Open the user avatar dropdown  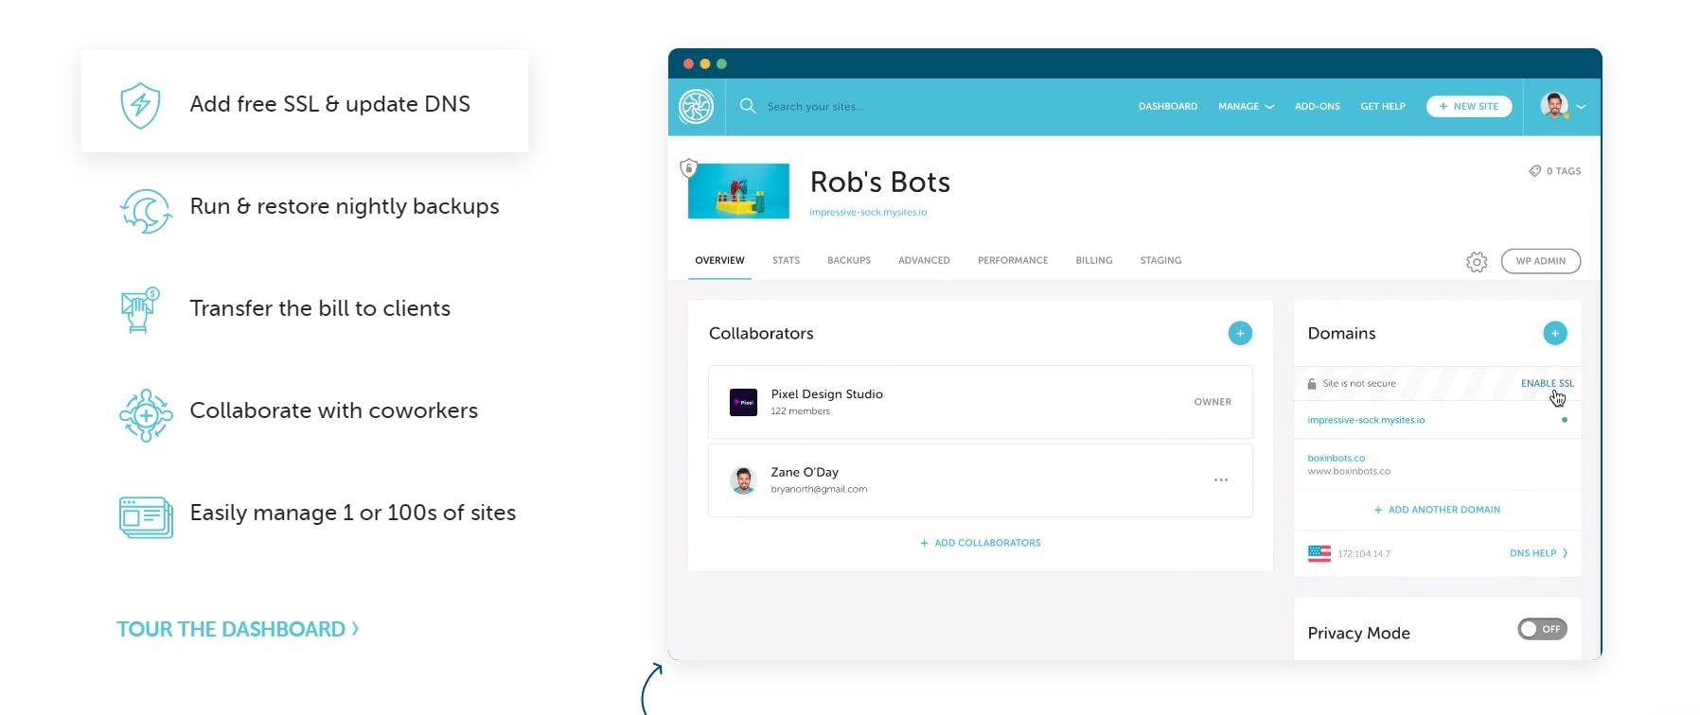1563,106
